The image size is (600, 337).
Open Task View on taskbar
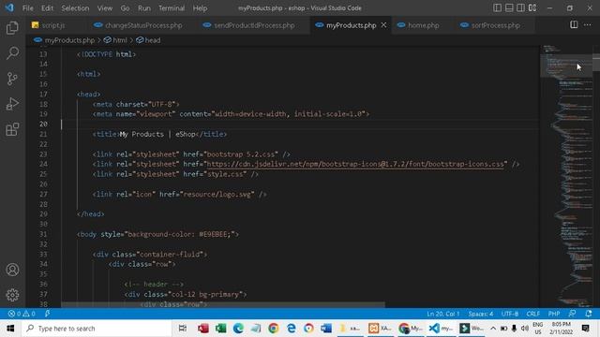[x=183, y=329]
